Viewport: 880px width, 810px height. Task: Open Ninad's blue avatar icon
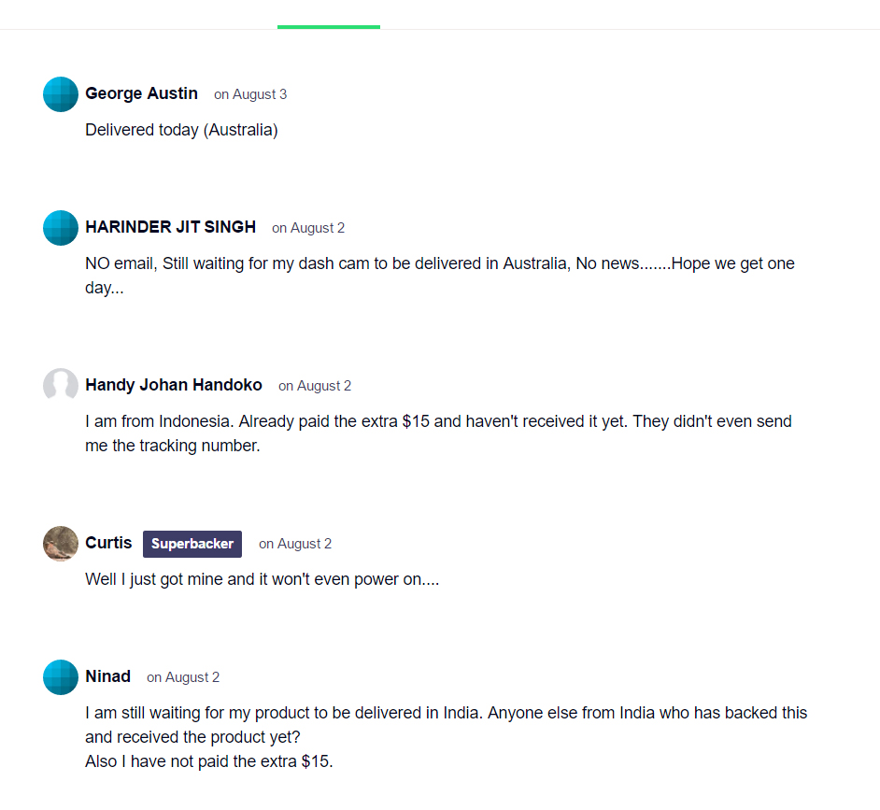pyautogui.click(x=61, y=677)
